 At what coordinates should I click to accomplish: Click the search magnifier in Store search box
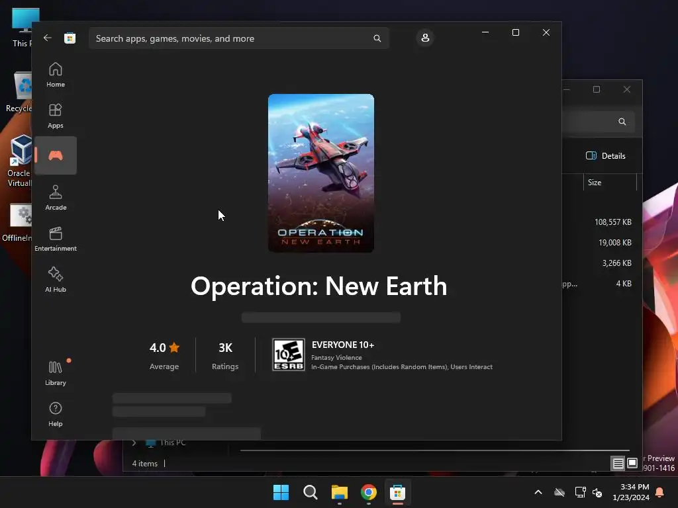[377, 38]
